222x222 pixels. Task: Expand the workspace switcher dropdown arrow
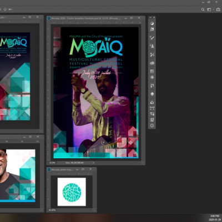(213, 9)
